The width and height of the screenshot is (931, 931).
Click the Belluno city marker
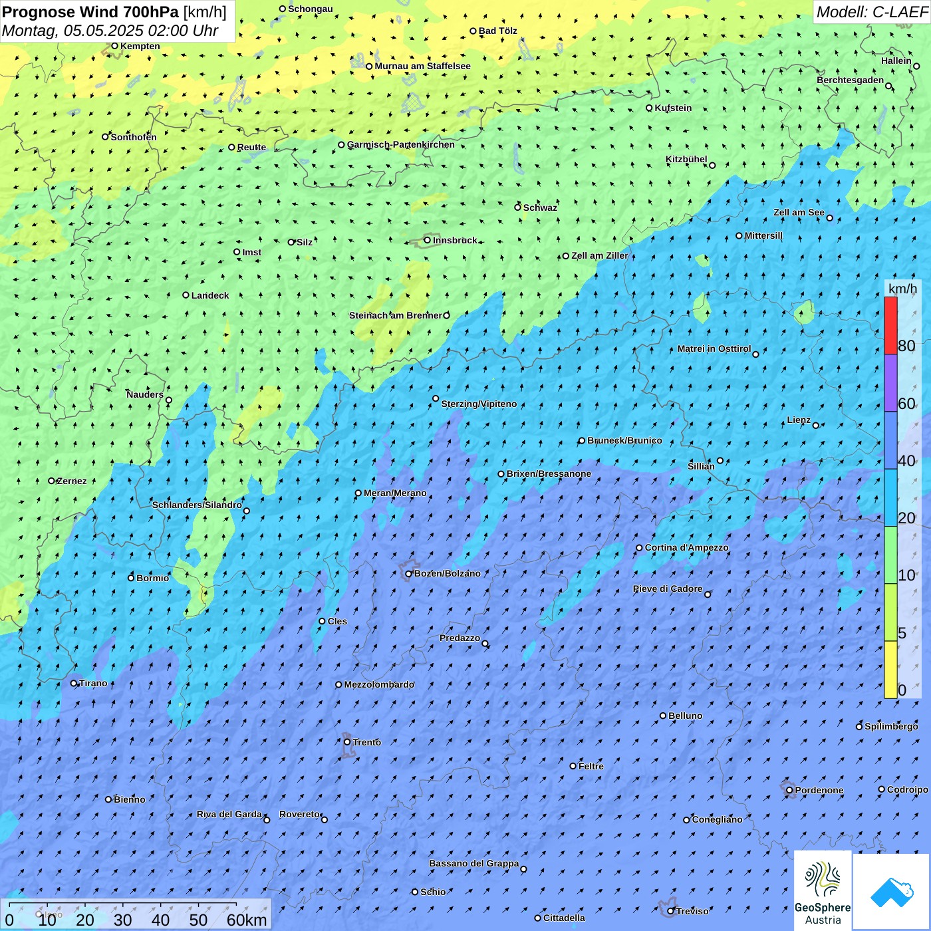coord(663,716)
